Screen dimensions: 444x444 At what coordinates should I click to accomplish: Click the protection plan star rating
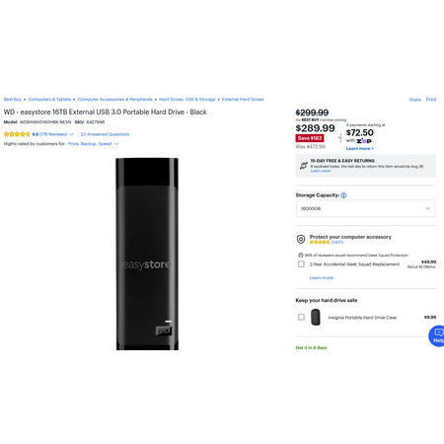coord(320,242)
